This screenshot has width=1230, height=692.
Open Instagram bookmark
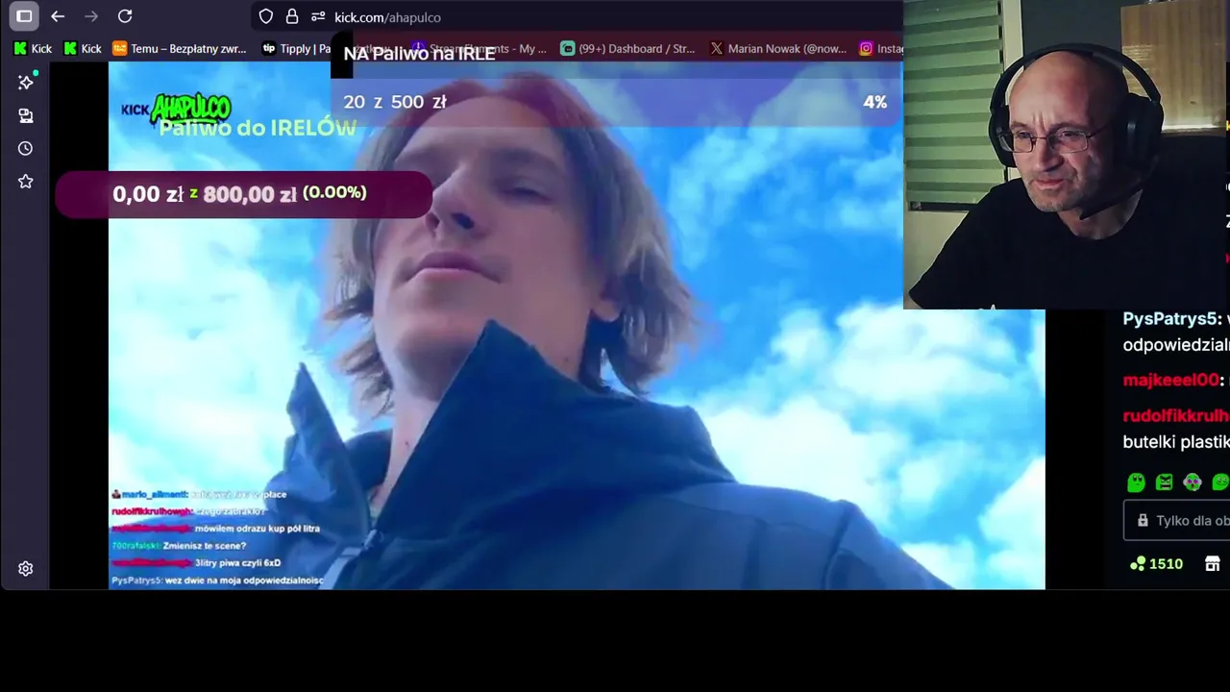point(881,48)
